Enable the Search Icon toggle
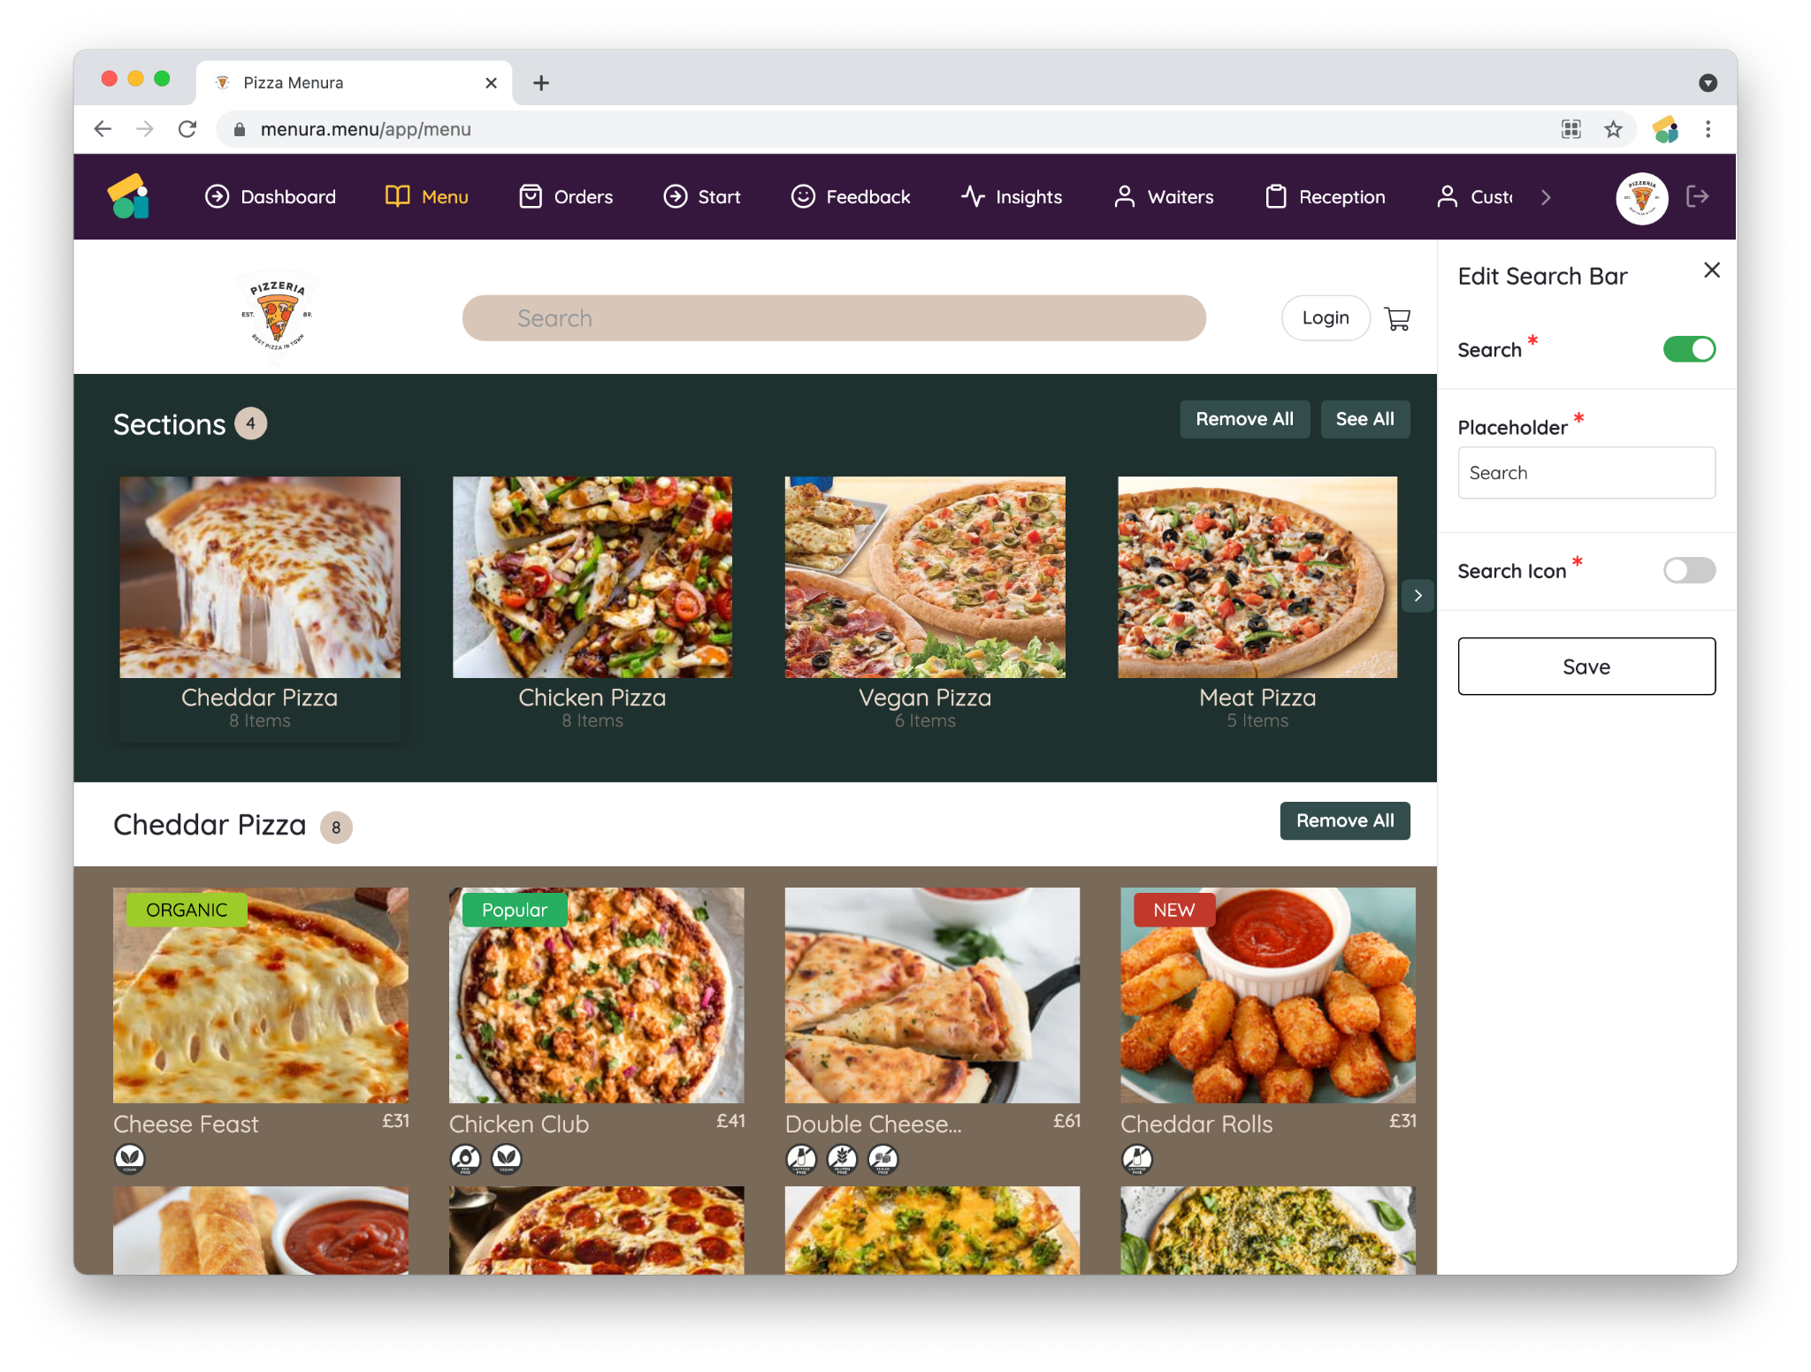 coord(1689,570)
